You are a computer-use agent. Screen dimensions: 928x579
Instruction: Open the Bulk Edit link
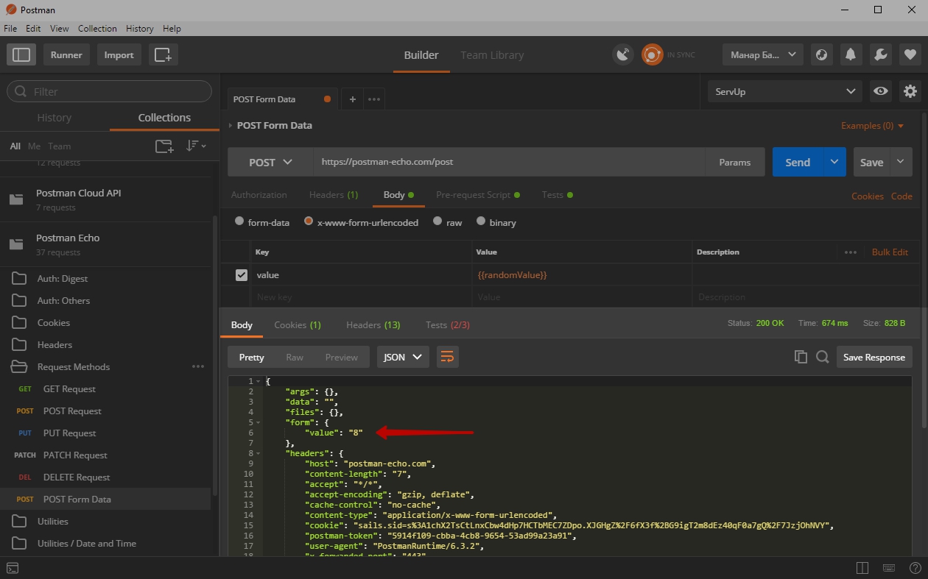coord(890,252)
